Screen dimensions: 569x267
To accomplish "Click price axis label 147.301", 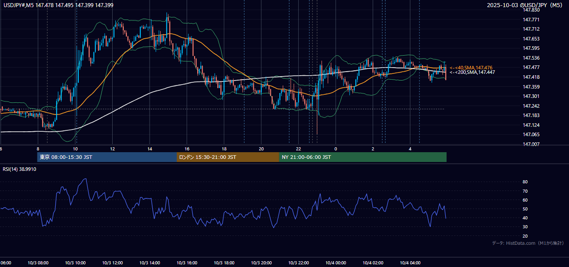I will (531, 96).
